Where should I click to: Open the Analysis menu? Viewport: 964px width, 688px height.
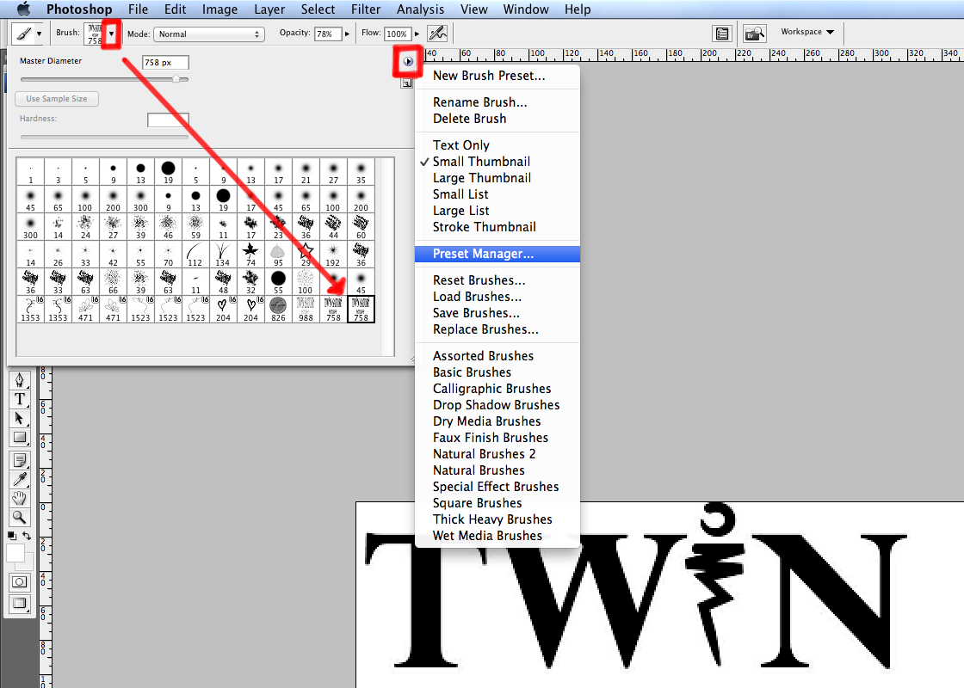pos(420,9)
